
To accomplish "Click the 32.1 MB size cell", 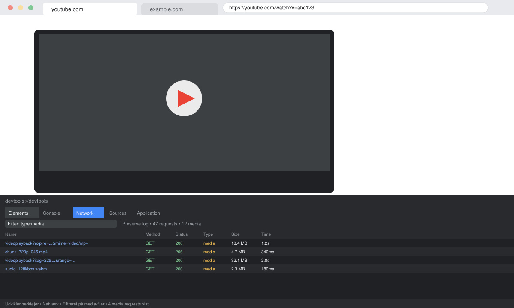I will (239, 260).
